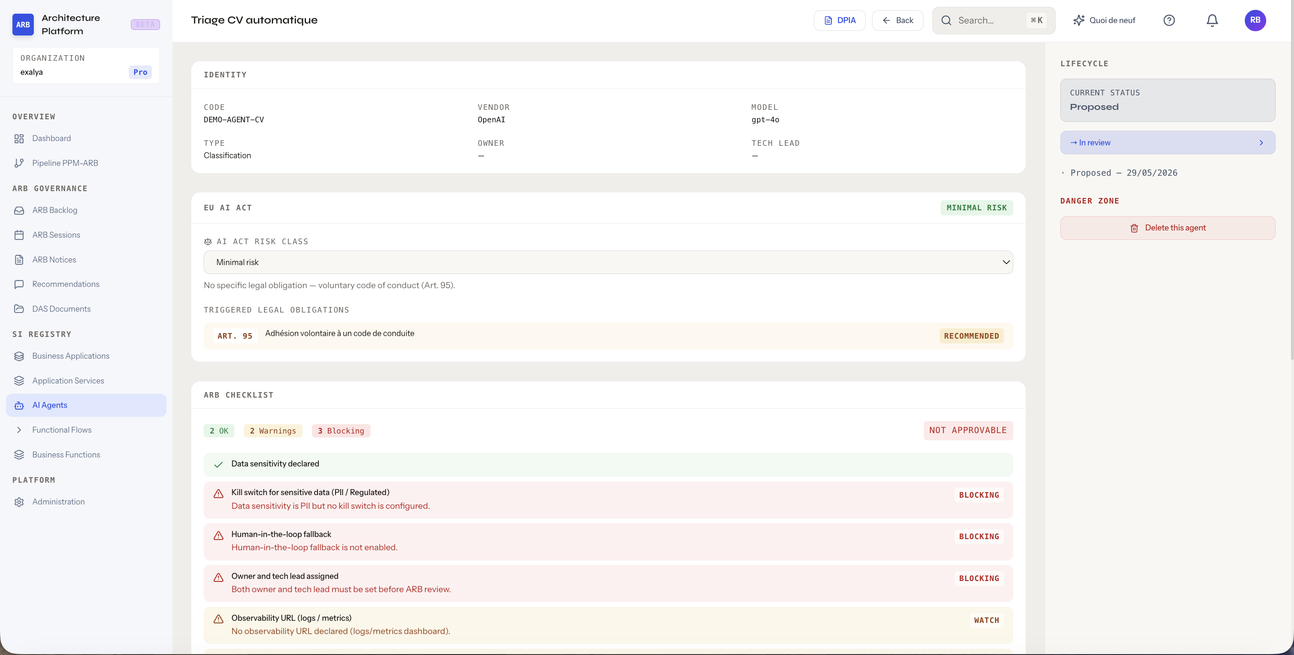Open the notifications bell
The image size is (1294, 655).
1212,20
